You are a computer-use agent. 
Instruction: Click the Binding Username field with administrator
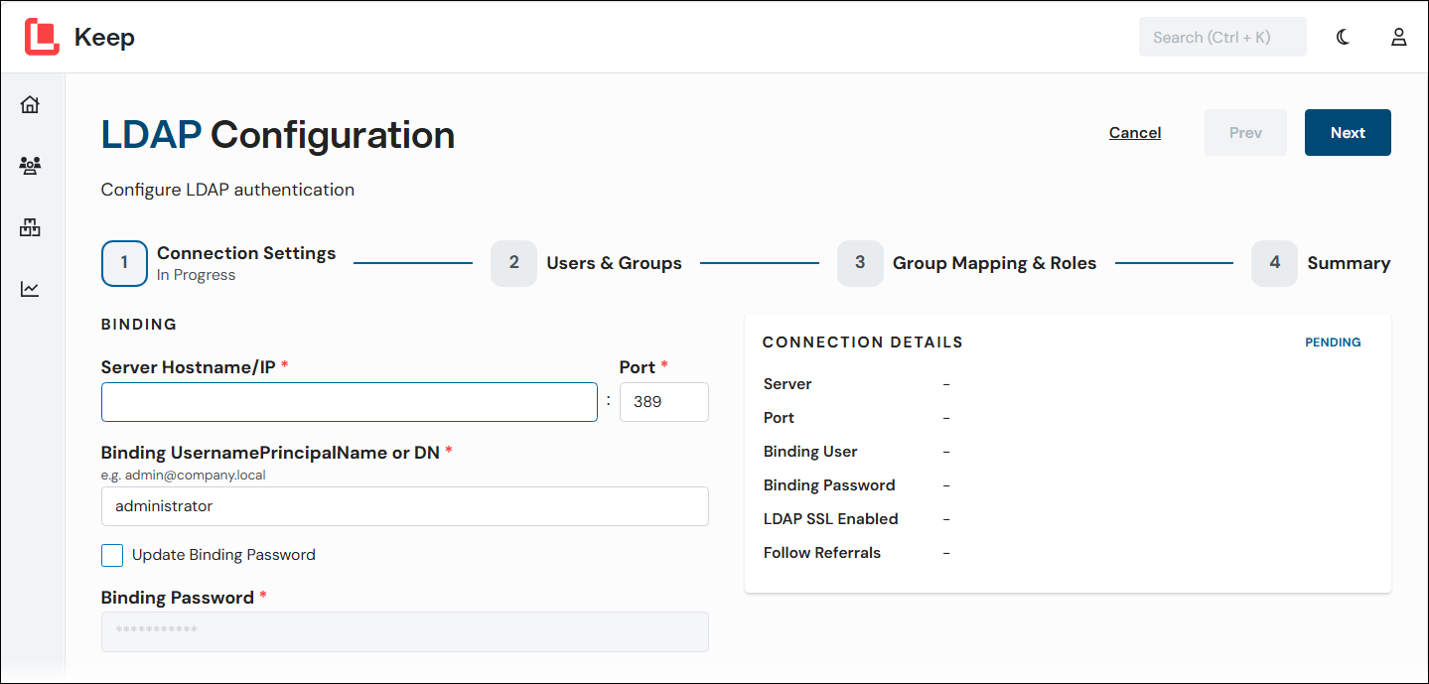point(405,506)
